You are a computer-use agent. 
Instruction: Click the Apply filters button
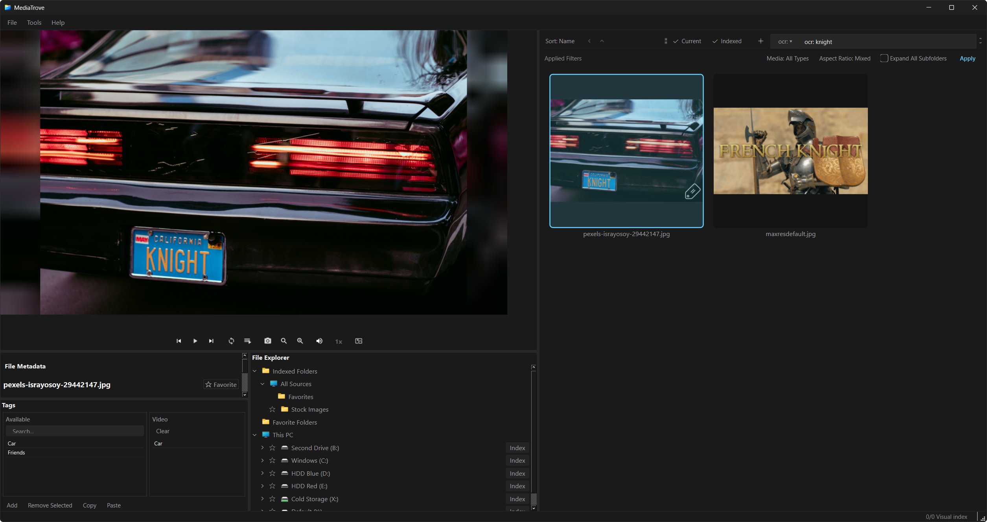(x=967, y=59)
